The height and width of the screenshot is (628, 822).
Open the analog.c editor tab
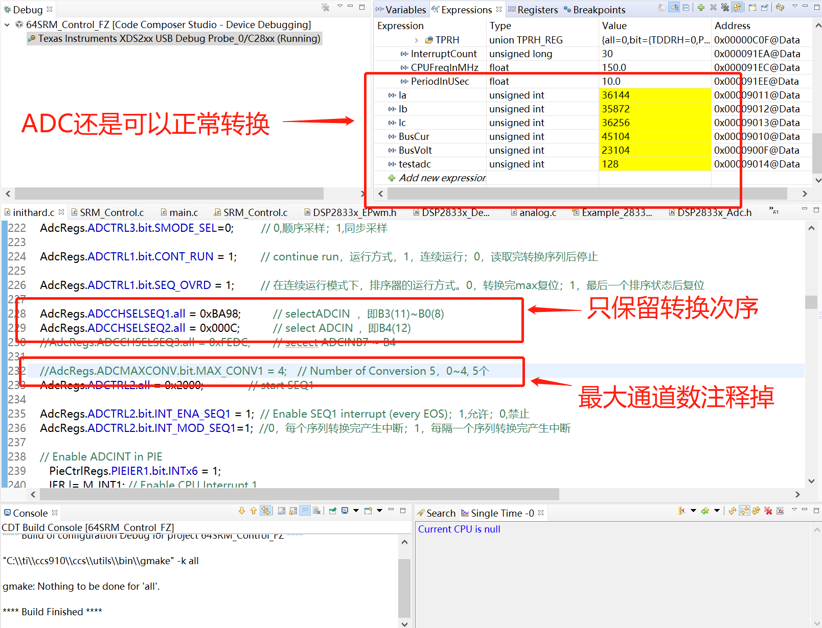(534, 212)
